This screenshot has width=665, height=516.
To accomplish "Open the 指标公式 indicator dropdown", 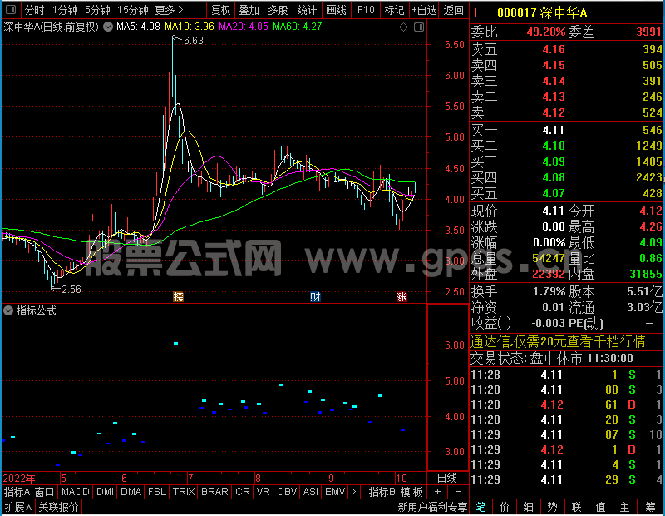I will (x=8, y=311).
